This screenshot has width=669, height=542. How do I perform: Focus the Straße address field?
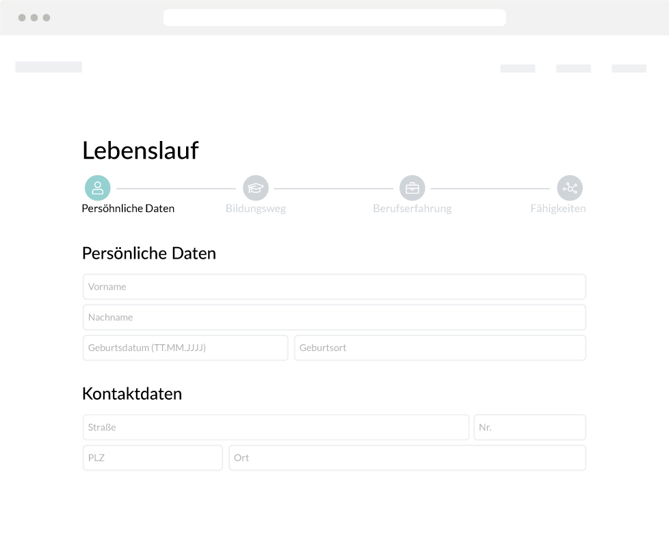276,427
